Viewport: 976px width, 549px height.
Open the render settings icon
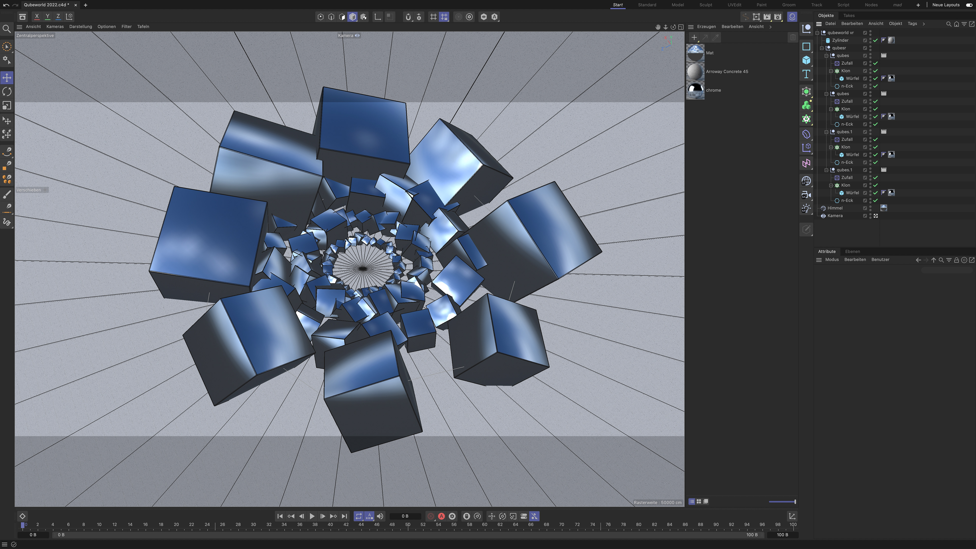point(778,17)
